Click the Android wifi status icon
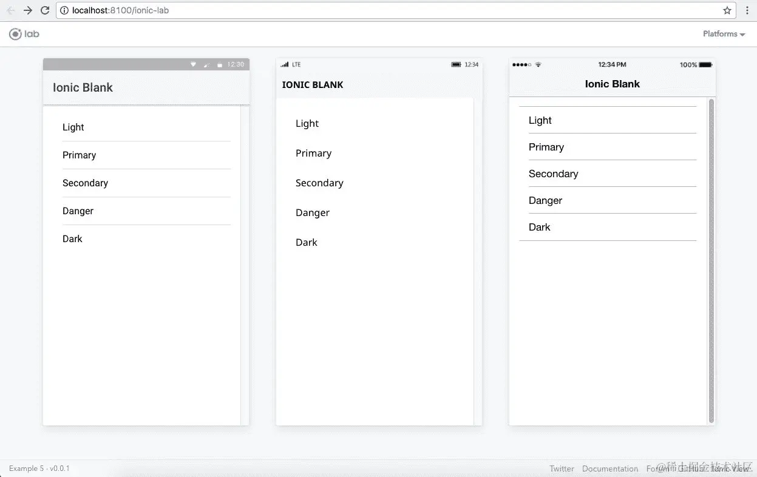 tap(194, 64)
